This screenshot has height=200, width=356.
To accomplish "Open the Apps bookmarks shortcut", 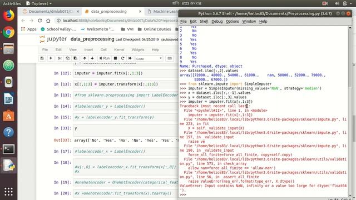I will click(28, 29).
